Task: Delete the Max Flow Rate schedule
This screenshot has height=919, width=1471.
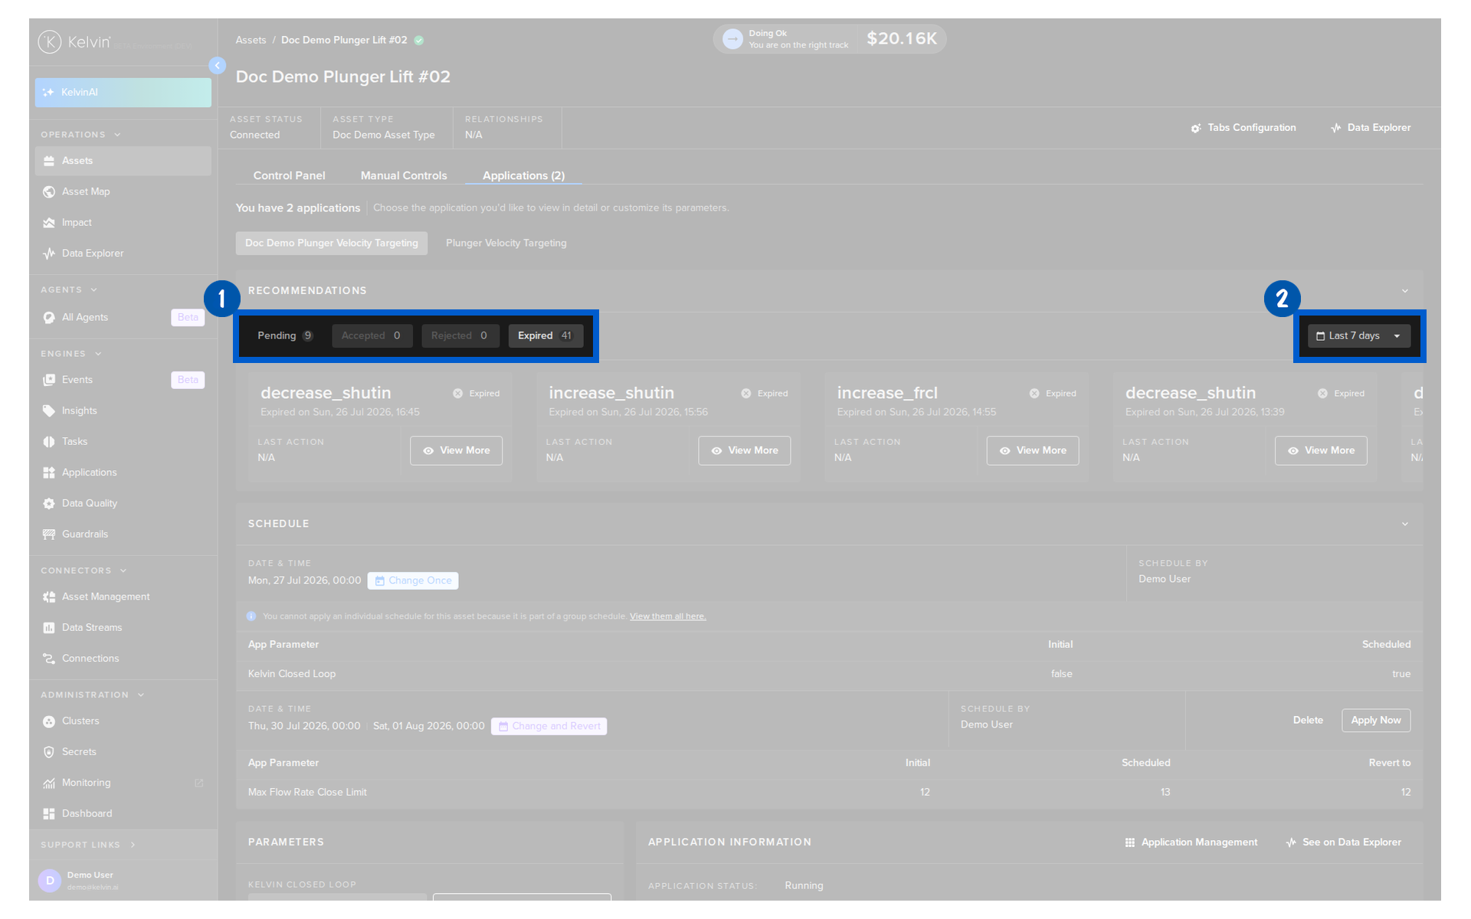Action: 1309,721
